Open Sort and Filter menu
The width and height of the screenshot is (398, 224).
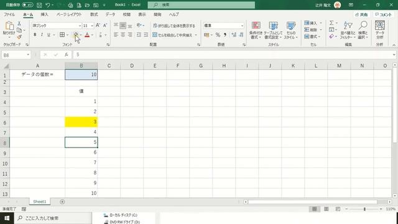click(x=348, y=30)
